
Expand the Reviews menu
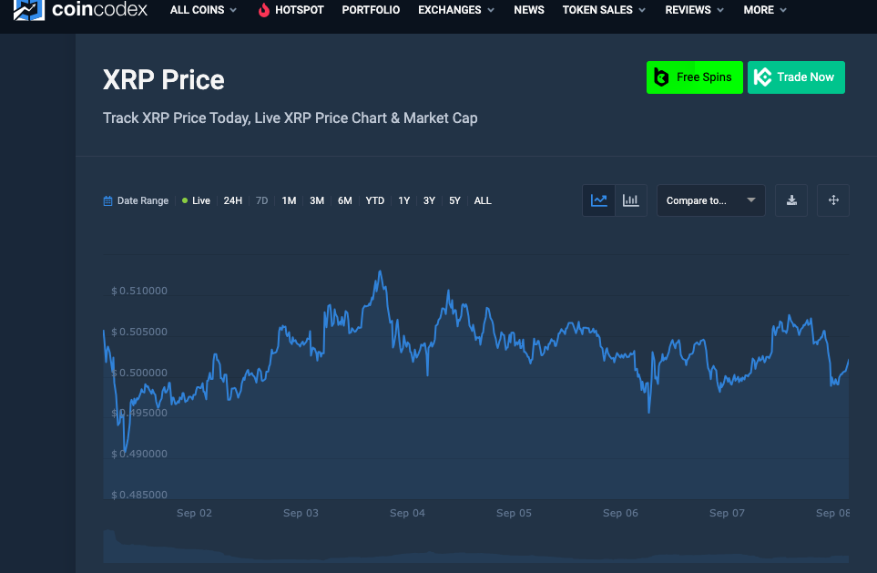tap(694, 10)
